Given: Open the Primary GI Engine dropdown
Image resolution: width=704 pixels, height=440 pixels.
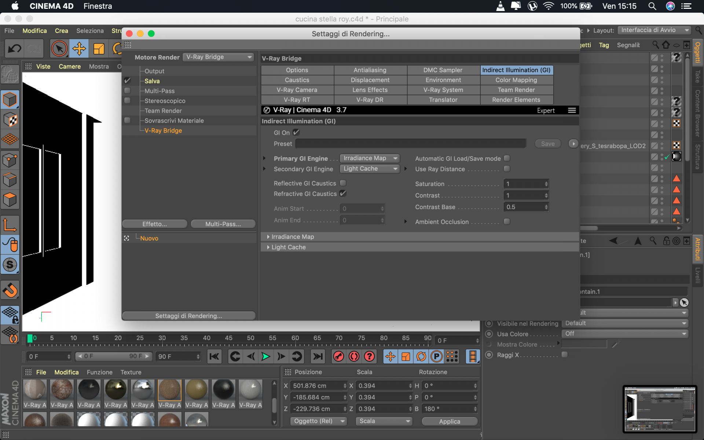Looking at the screenshot, I should coord(370,158).
